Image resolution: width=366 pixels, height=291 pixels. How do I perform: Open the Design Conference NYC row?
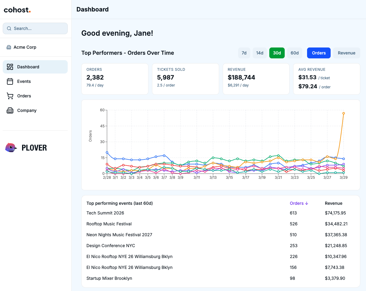point(221,246)
